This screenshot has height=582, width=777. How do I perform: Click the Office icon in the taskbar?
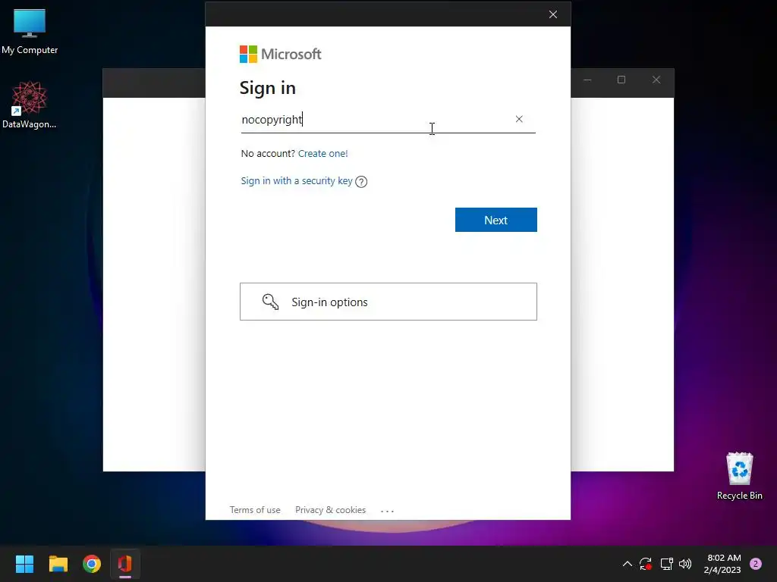[125, 564]
